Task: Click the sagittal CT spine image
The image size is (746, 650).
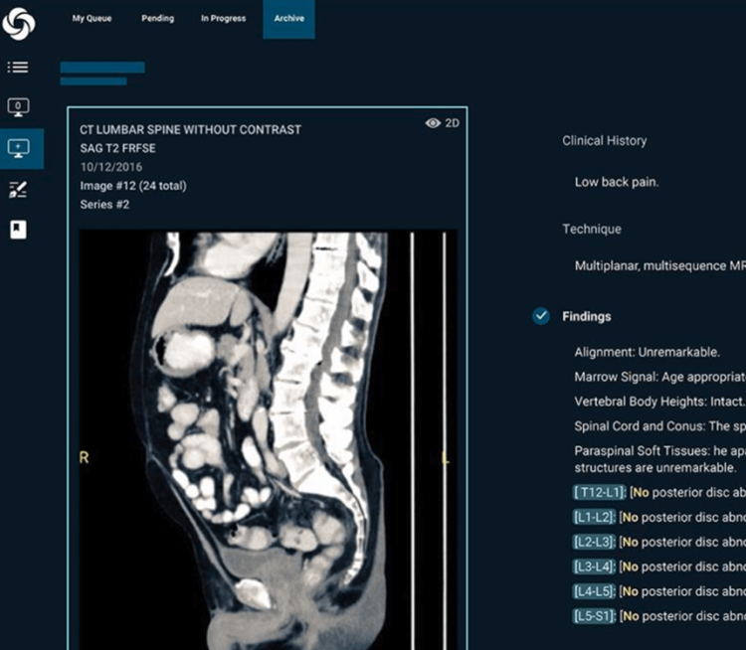Action: tap(268, 440)
